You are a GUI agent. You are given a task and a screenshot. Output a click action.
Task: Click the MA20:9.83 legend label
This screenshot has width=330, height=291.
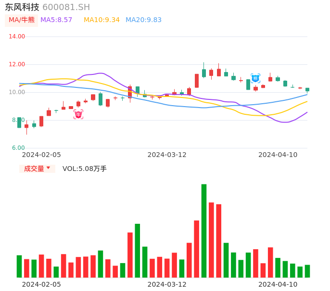(x=143, y=20)
